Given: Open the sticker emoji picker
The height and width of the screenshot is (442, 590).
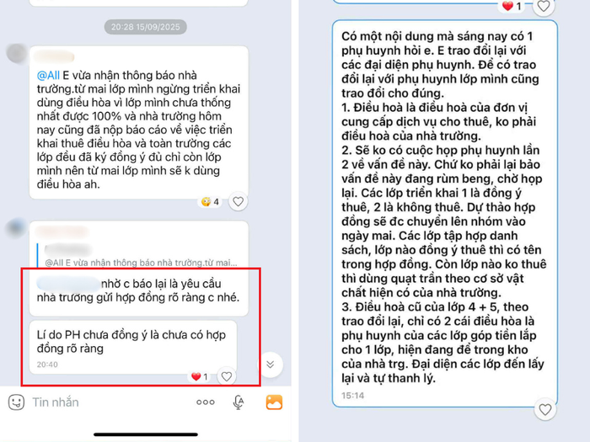Looking at the screenshot, I should point(17,402).
